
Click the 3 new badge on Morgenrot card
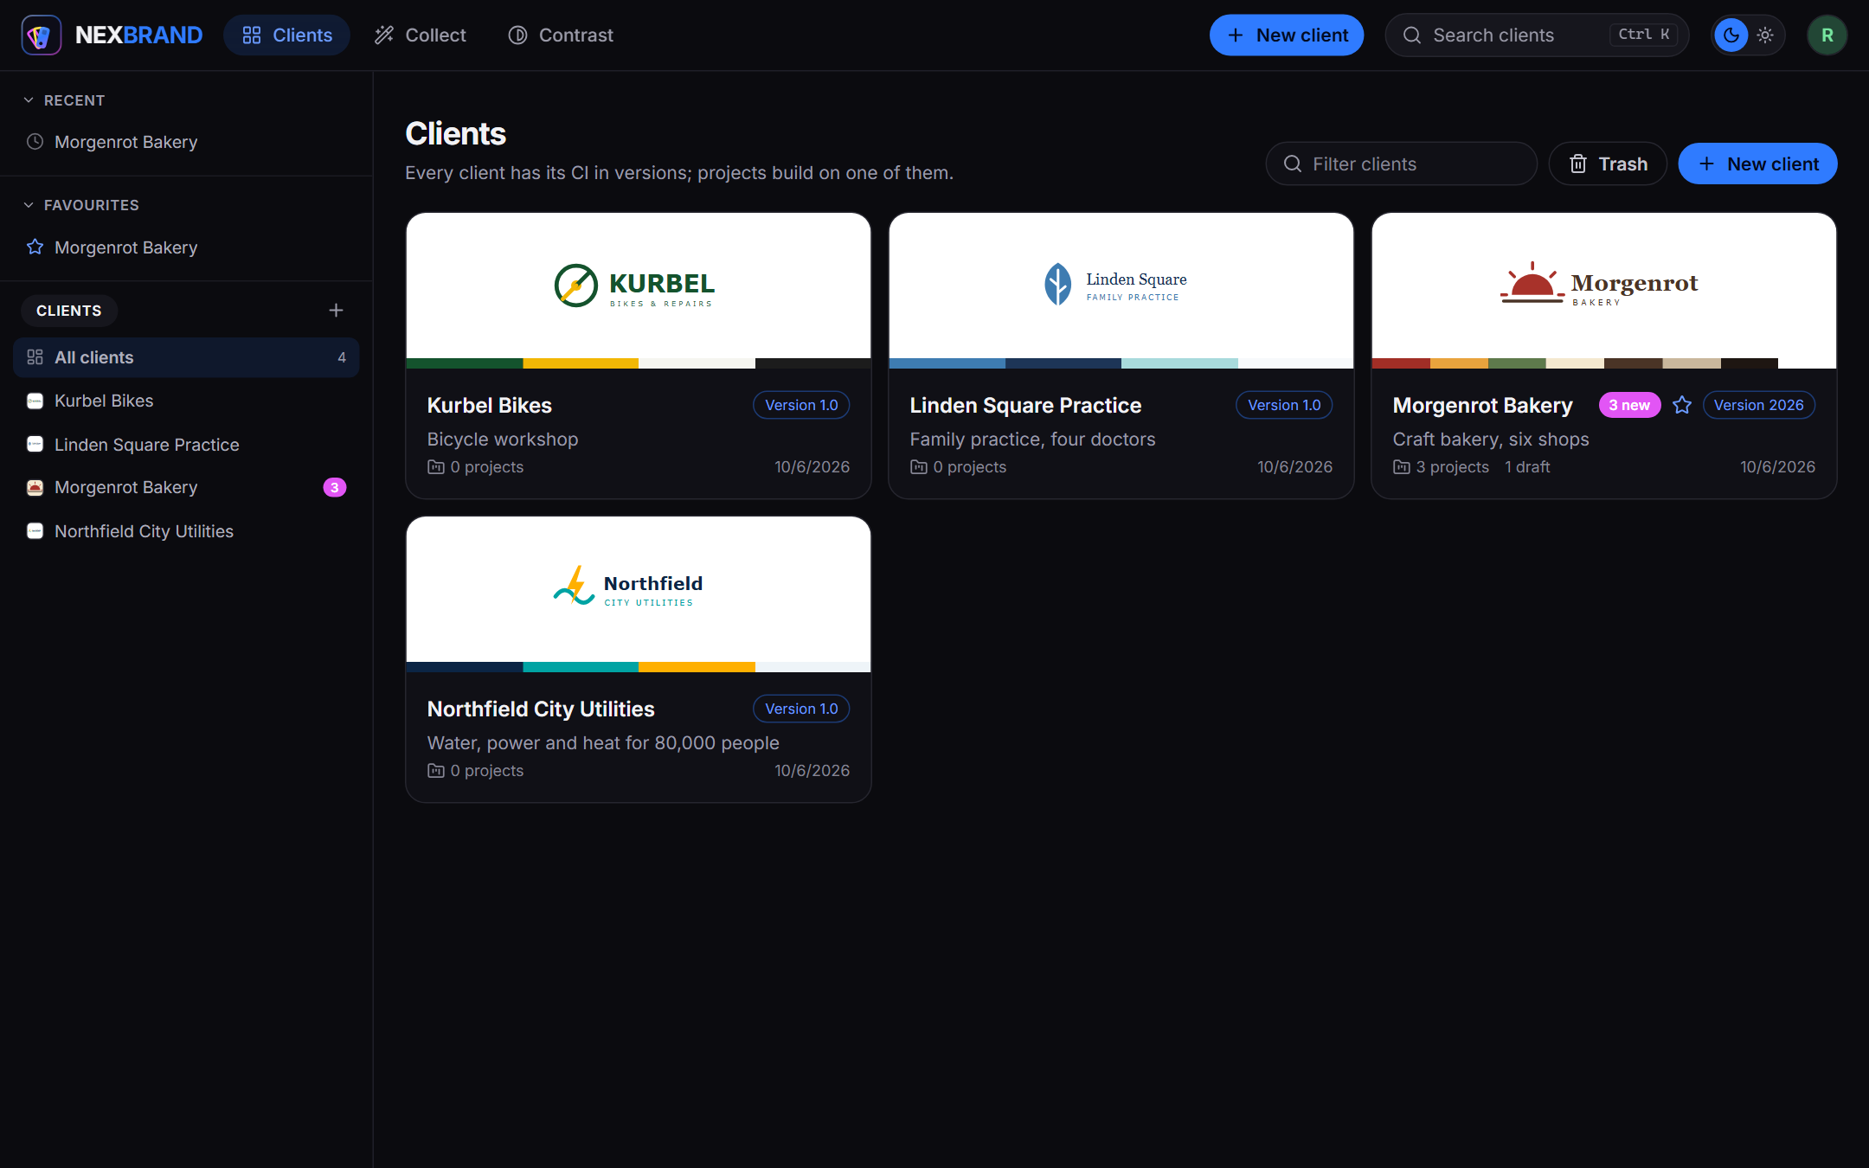coord(1629,405)
